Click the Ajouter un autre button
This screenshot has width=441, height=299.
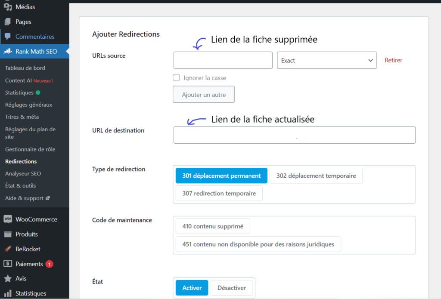pos(204,95)
